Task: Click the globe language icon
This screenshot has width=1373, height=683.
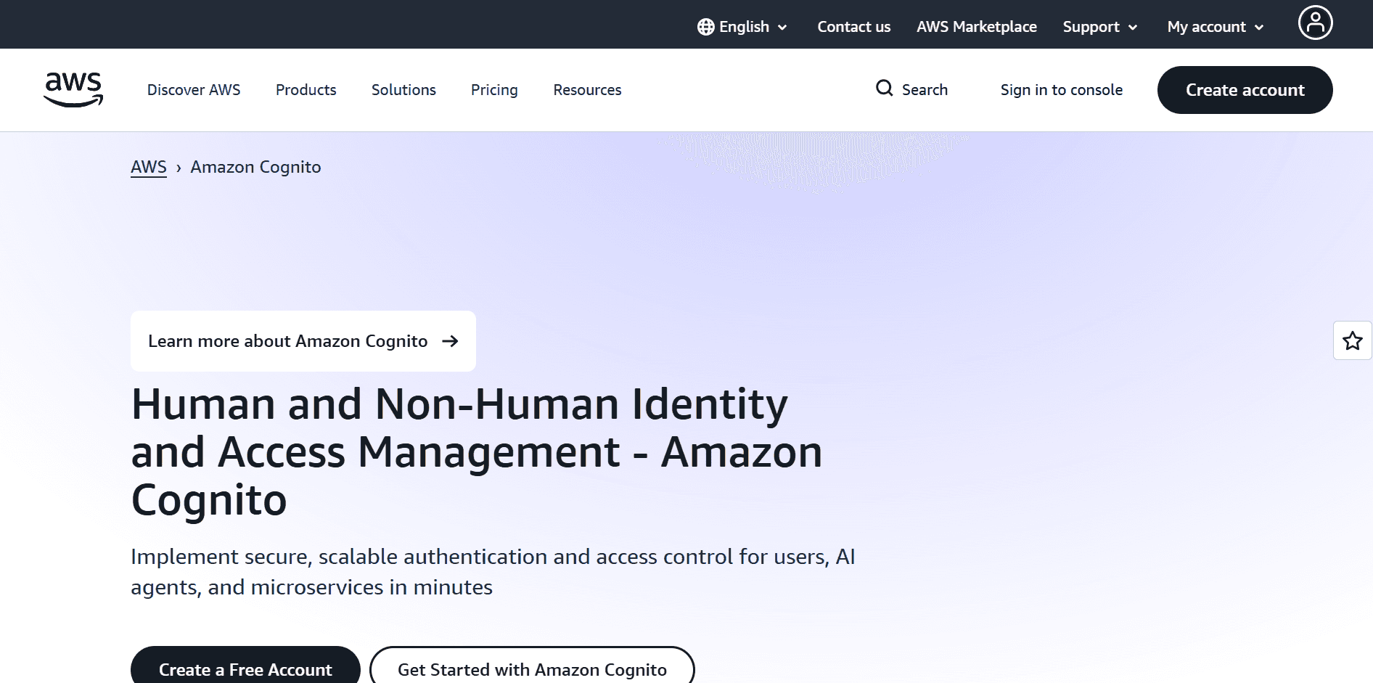Action: tap(705, 27)
